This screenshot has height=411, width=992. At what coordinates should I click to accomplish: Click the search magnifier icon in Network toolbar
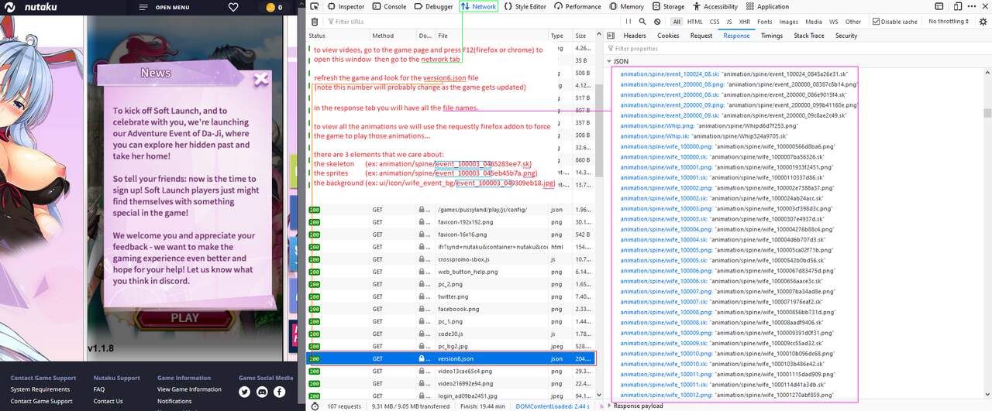coord(642,22)
